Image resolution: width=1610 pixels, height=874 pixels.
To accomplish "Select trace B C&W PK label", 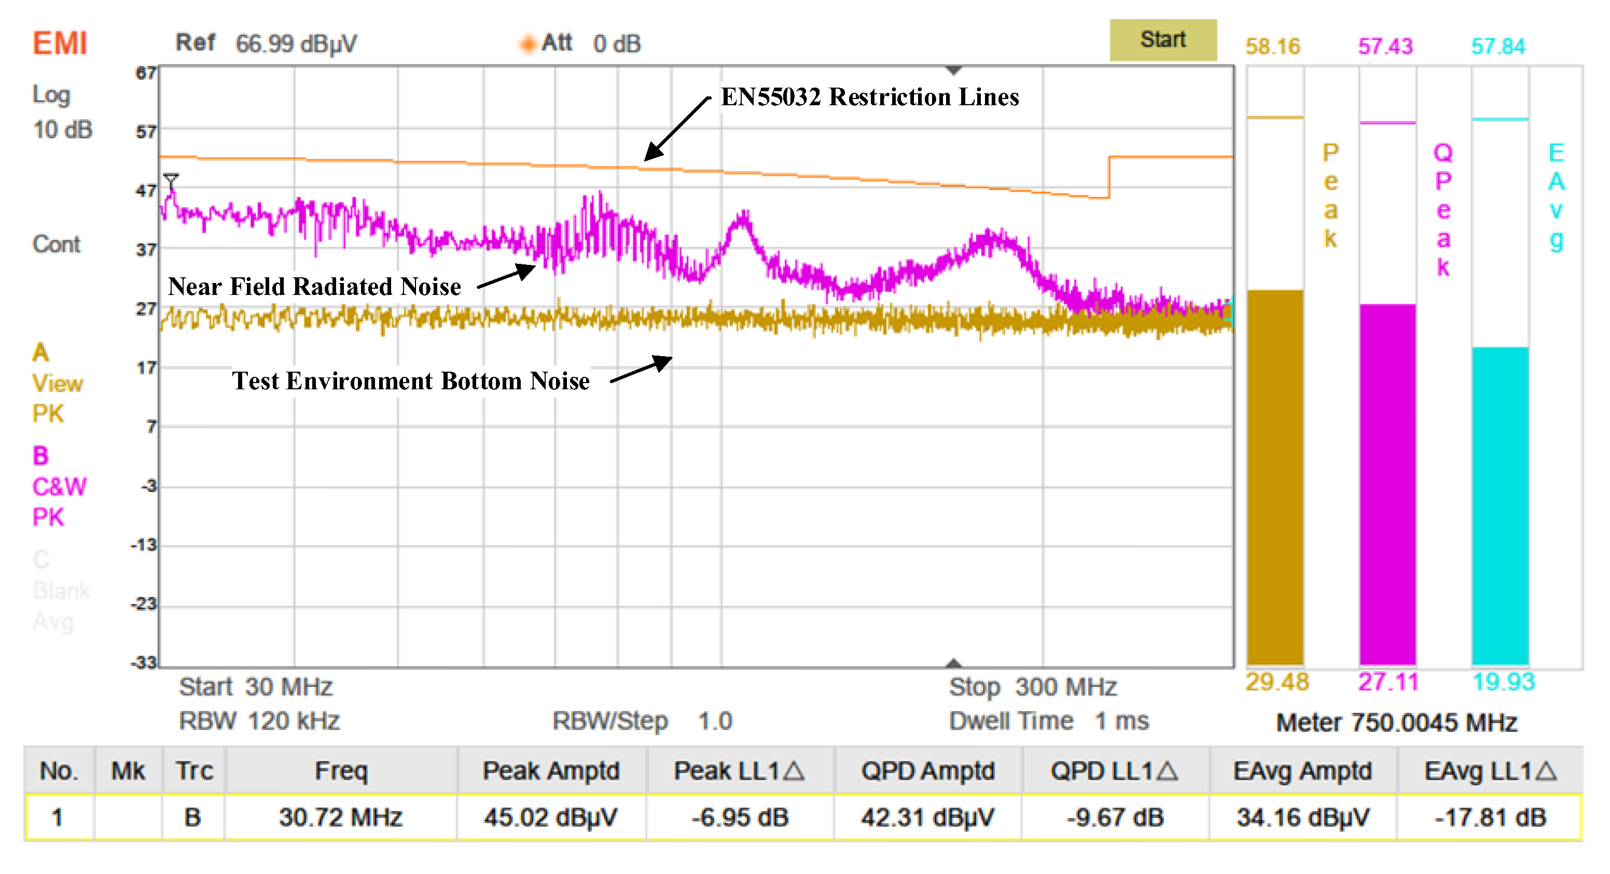I will point(59,486).
